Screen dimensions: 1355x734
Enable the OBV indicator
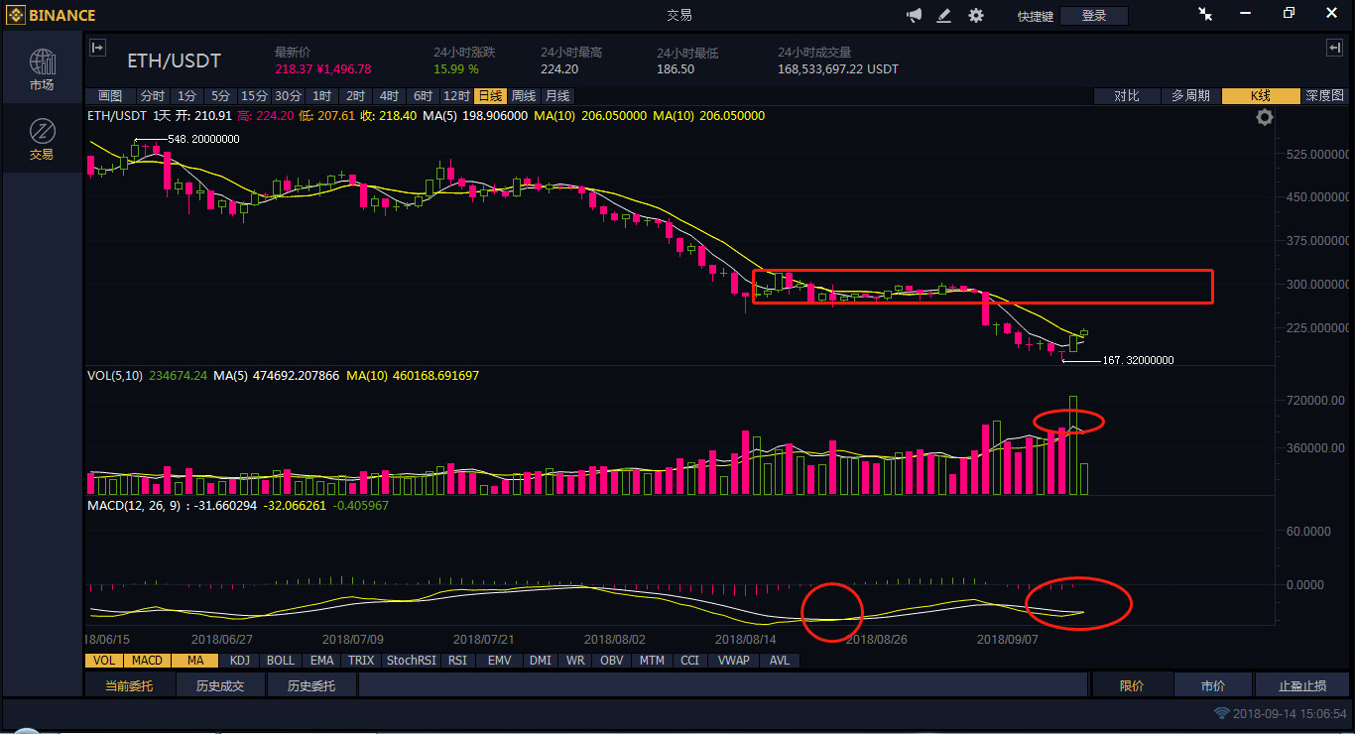click(x=612, y=660)
